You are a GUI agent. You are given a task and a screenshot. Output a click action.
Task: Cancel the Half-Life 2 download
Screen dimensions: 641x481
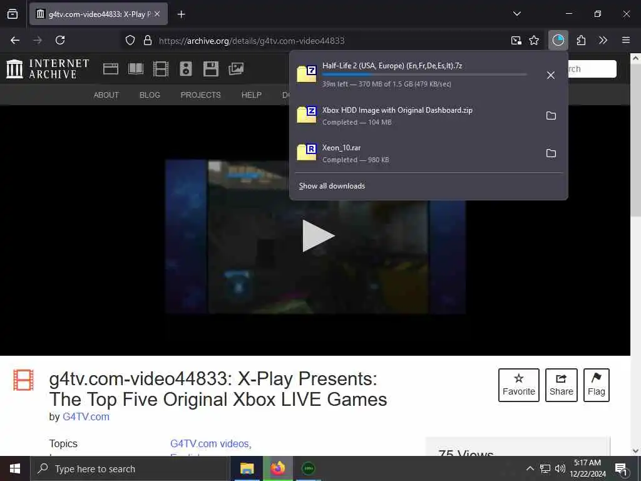coord(551,75)
